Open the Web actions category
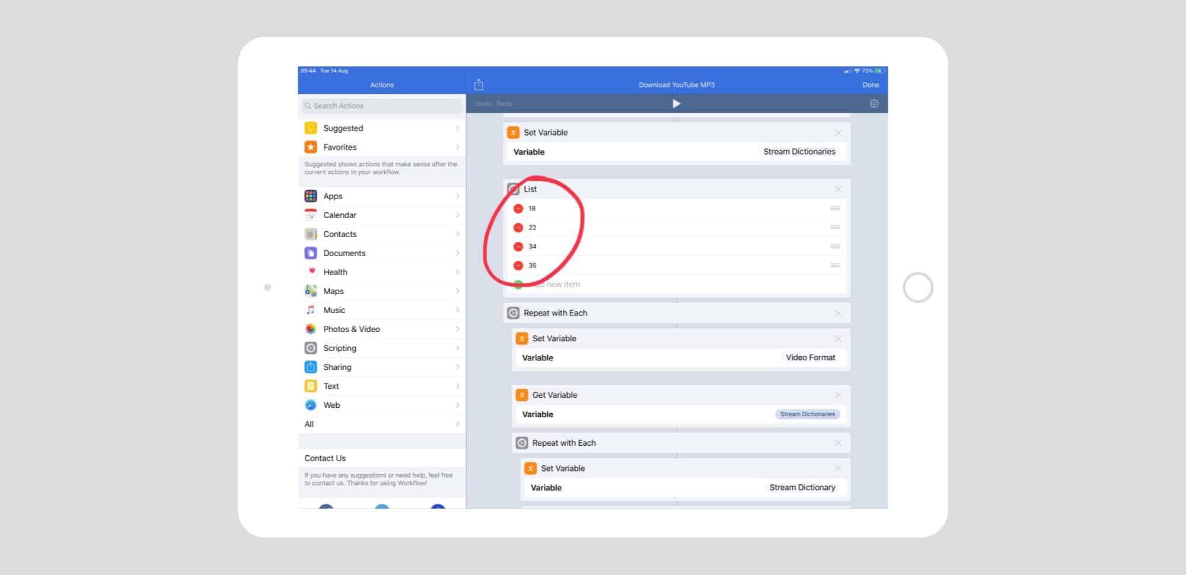Screen dimensions: 1186x575 (382, 405)
